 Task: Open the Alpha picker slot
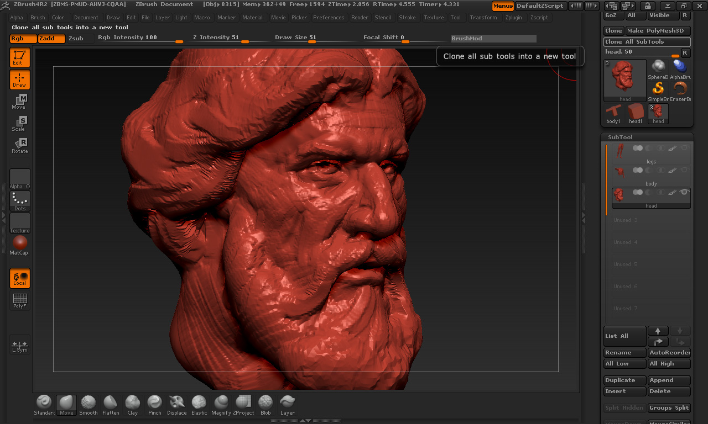coord(19,179)
